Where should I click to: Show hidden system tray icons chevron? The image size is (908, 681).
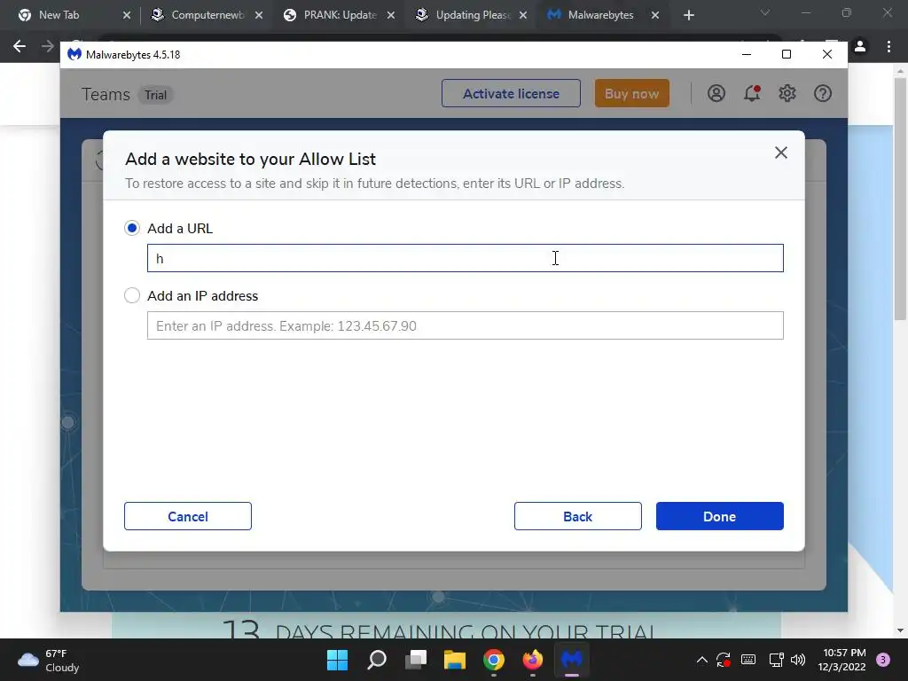click(702, 660)
